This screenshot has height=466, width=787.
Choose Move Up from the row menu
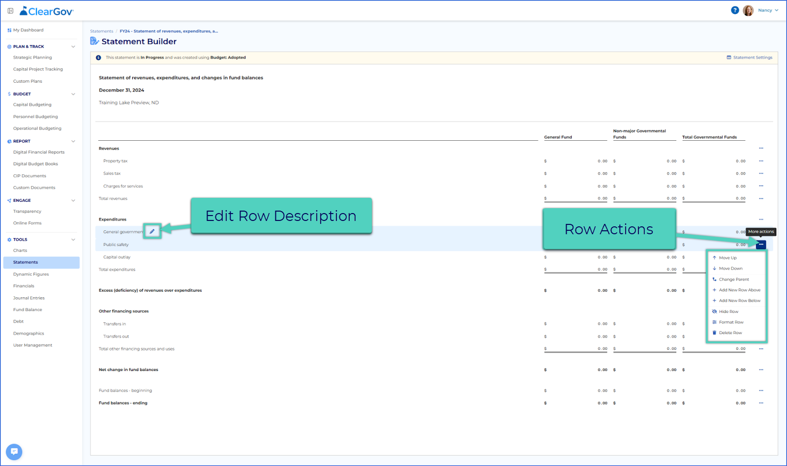[x=725, y=258]
